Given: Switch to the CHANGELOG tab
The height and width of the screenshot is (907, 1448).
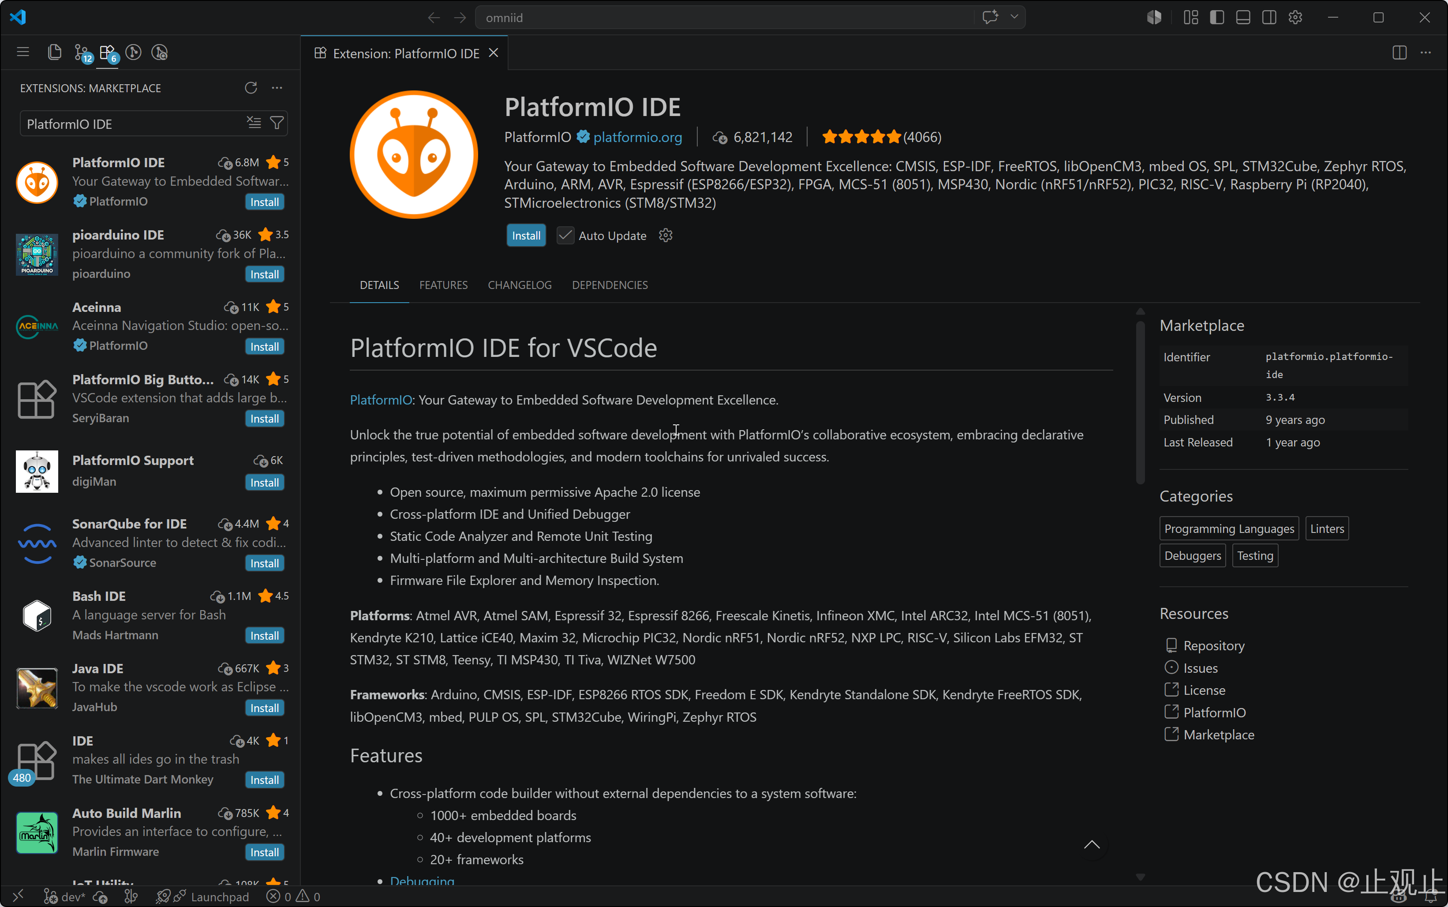Looking at the screenshot, I should pos(519,285).
